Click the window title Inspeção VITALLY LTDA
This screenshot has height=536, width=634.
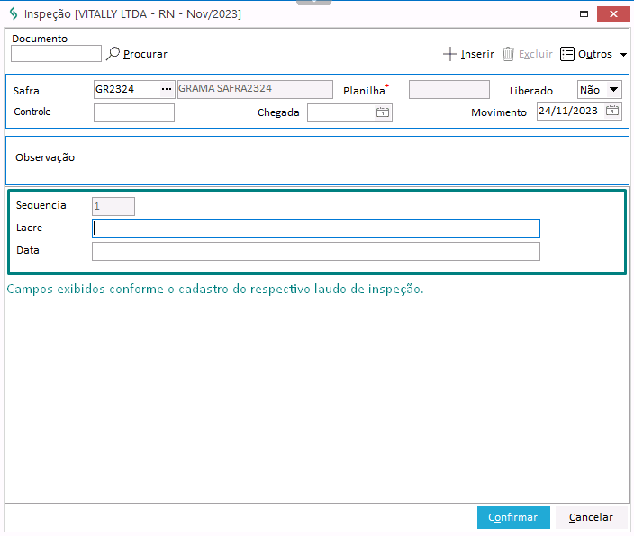(132, 14)
